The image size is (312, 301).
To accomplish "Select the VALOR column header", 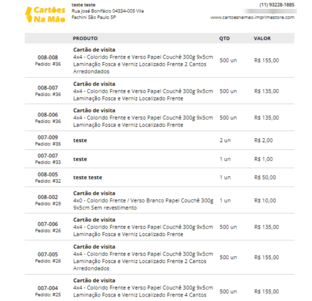I will click(x=262, y=38).
